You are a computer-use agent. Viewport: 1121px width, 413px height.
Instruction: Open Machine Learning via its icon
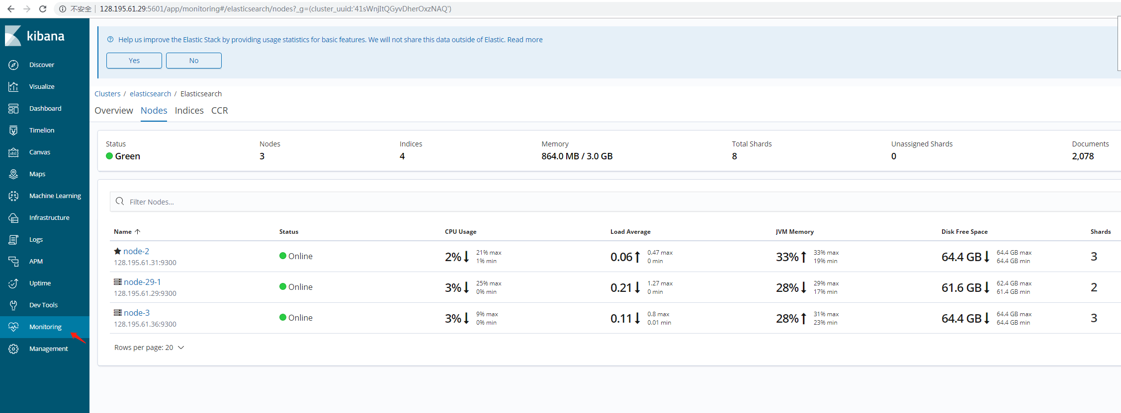click(x=13, y=196)
